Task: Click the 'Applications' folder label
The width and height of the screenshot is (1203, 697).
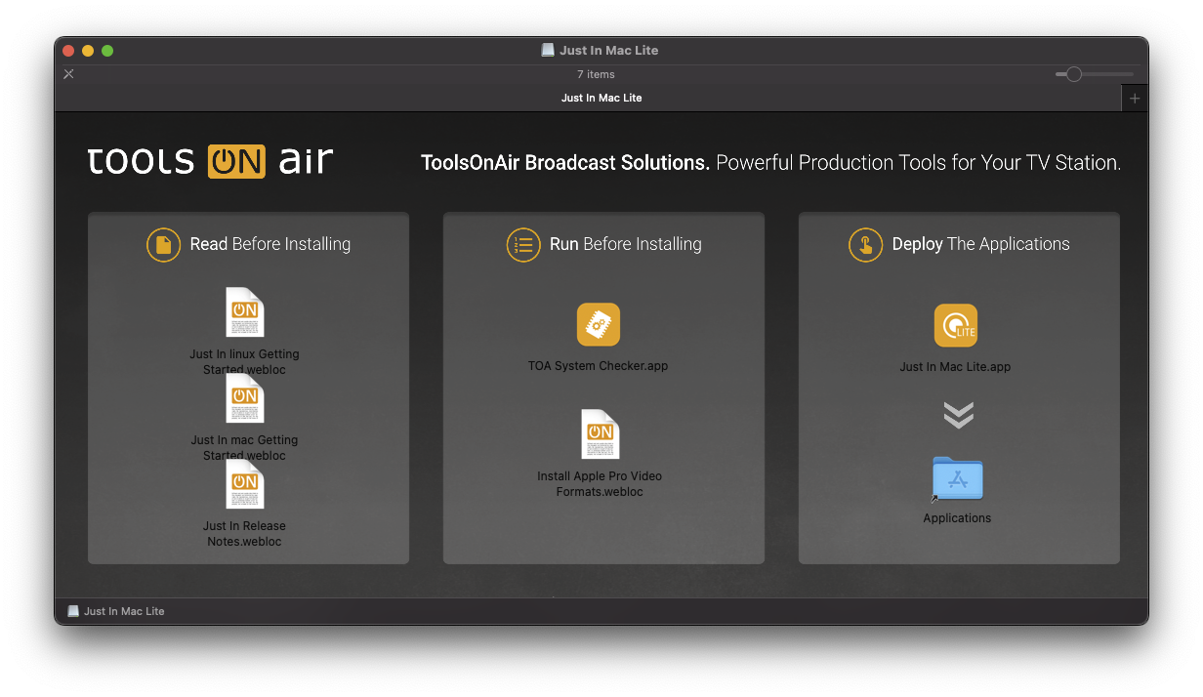Action: (x=957, y=518)
